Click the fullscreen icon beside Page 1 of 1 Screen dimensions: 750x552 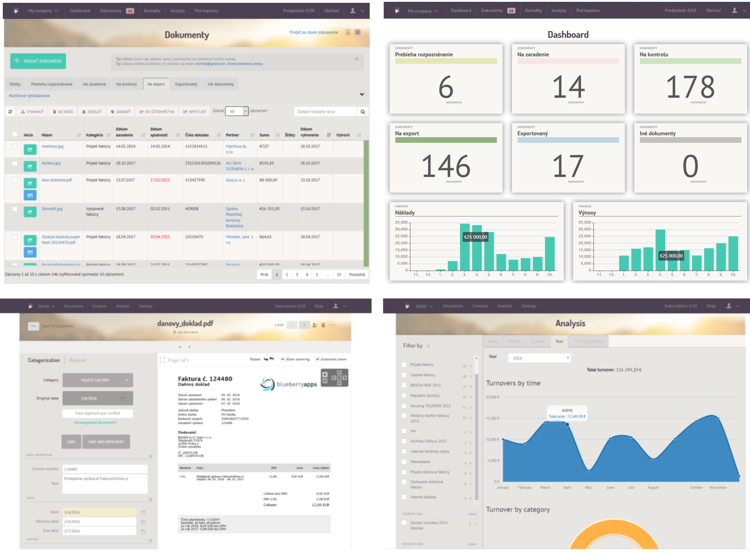coord(162,360)
